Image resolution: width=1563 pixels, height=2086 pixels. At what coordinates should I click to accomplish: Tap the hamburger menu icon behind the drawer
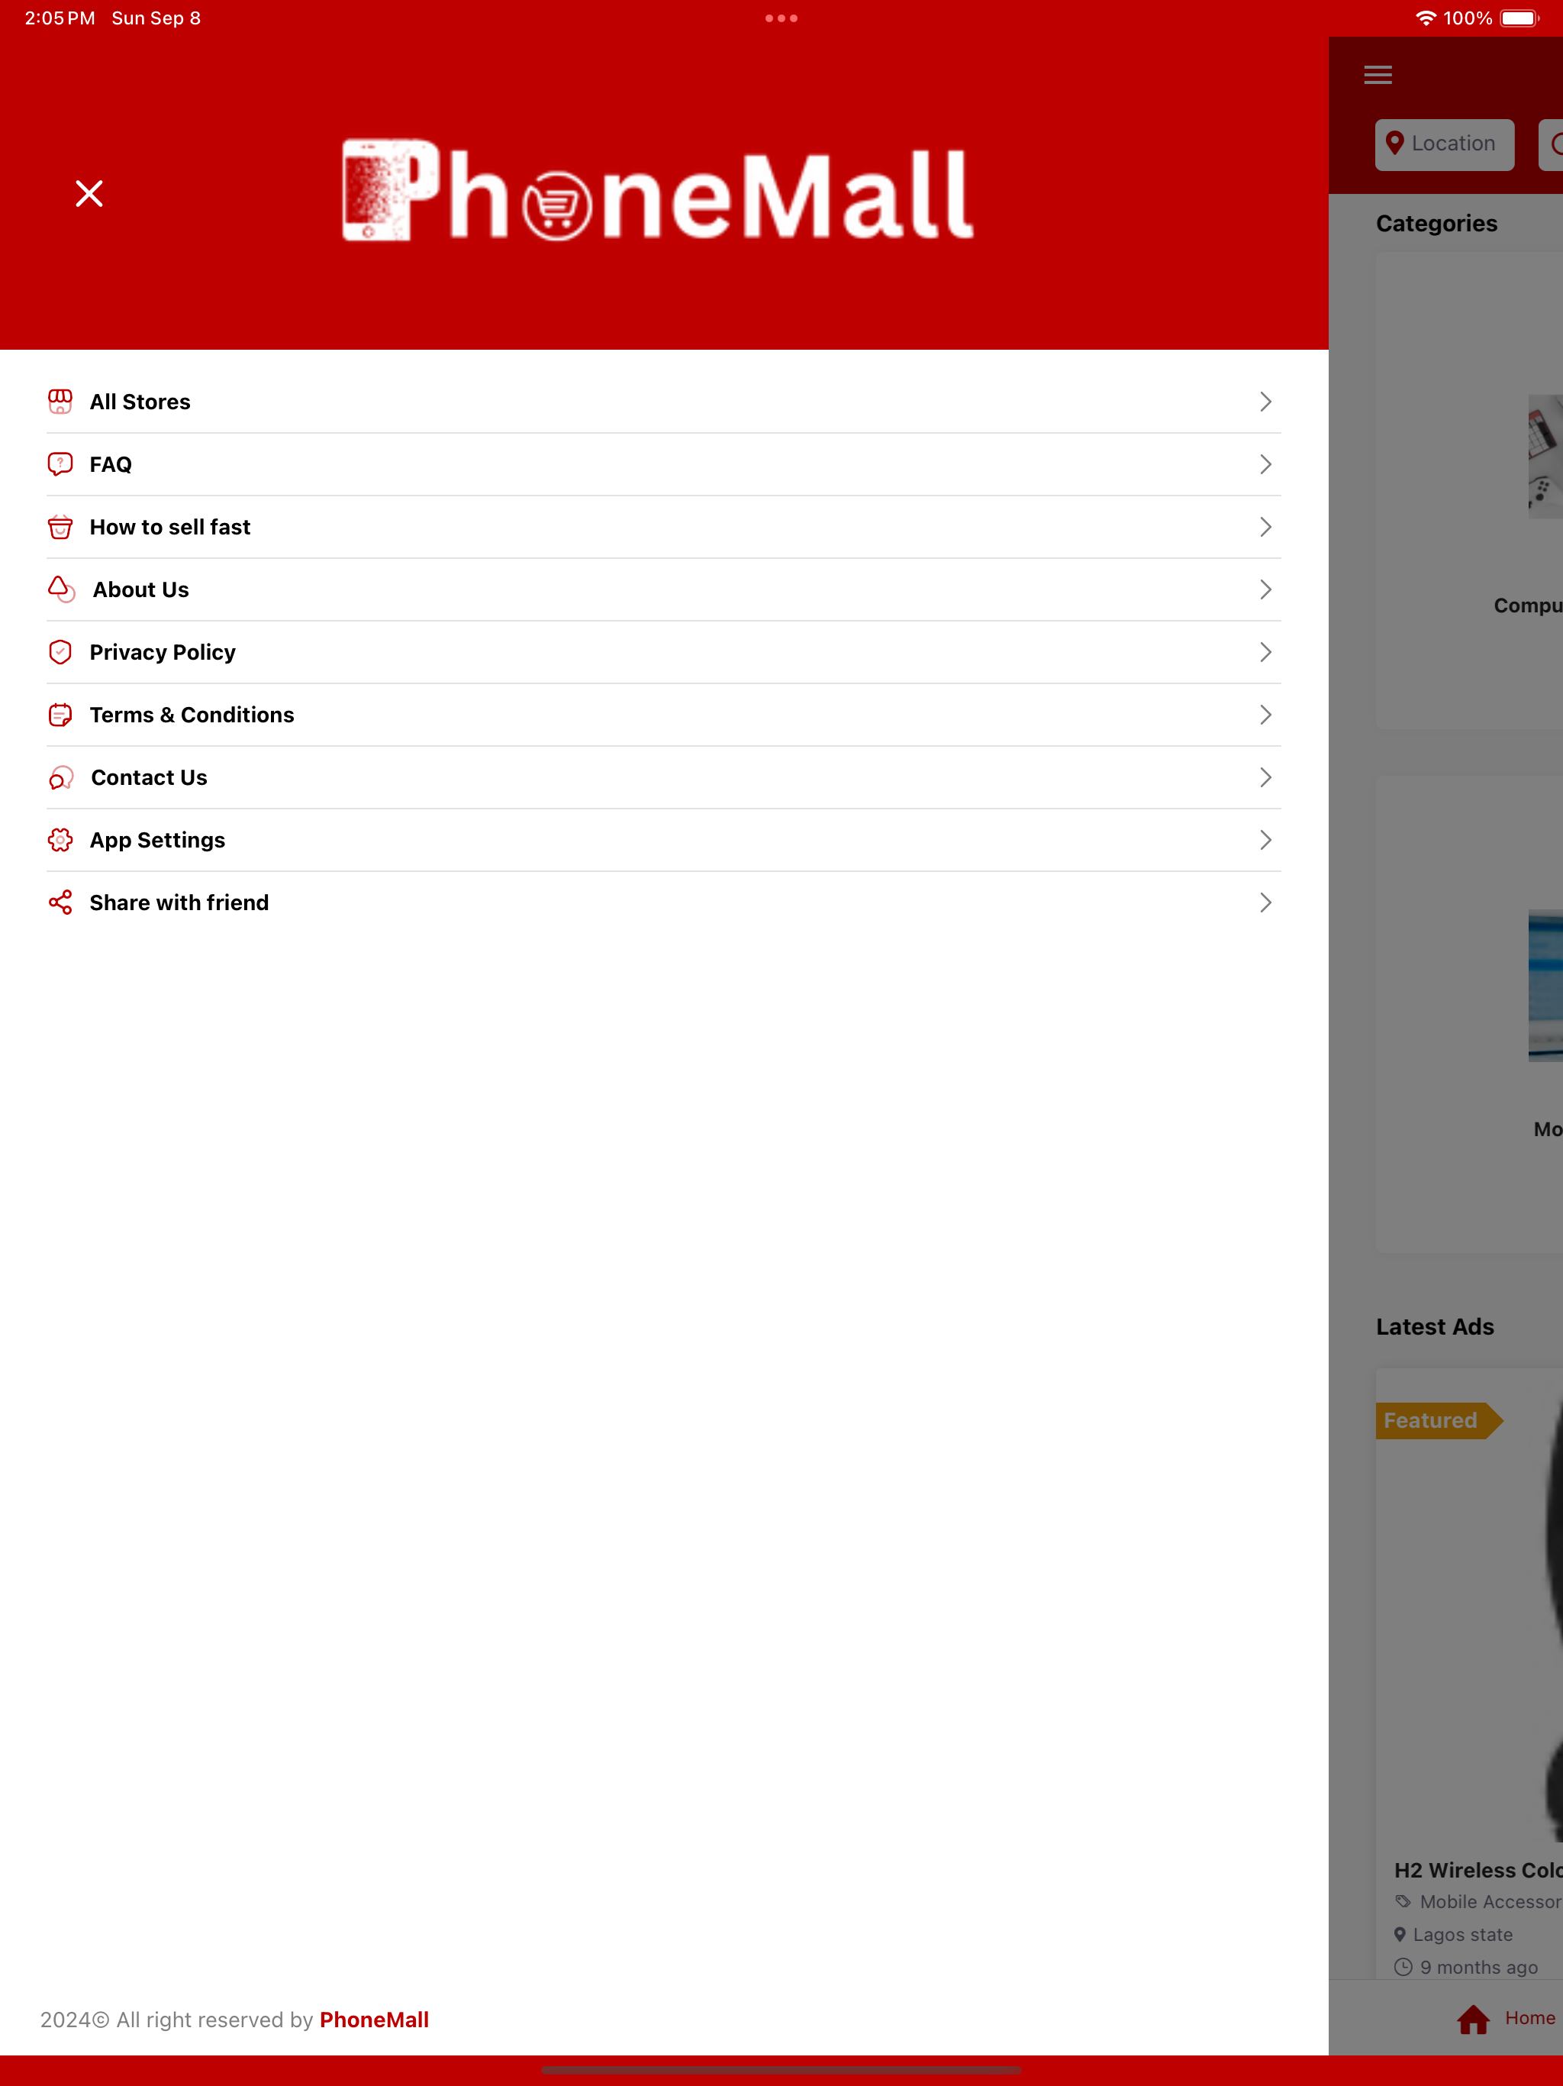1378,75
